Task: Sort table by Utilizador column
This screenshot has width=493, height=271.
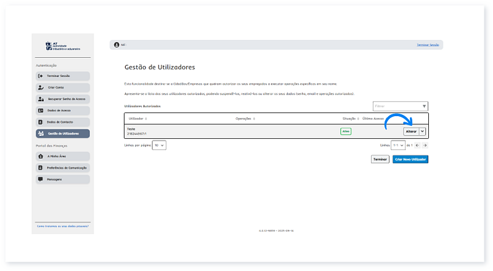Action: point(137,118)
